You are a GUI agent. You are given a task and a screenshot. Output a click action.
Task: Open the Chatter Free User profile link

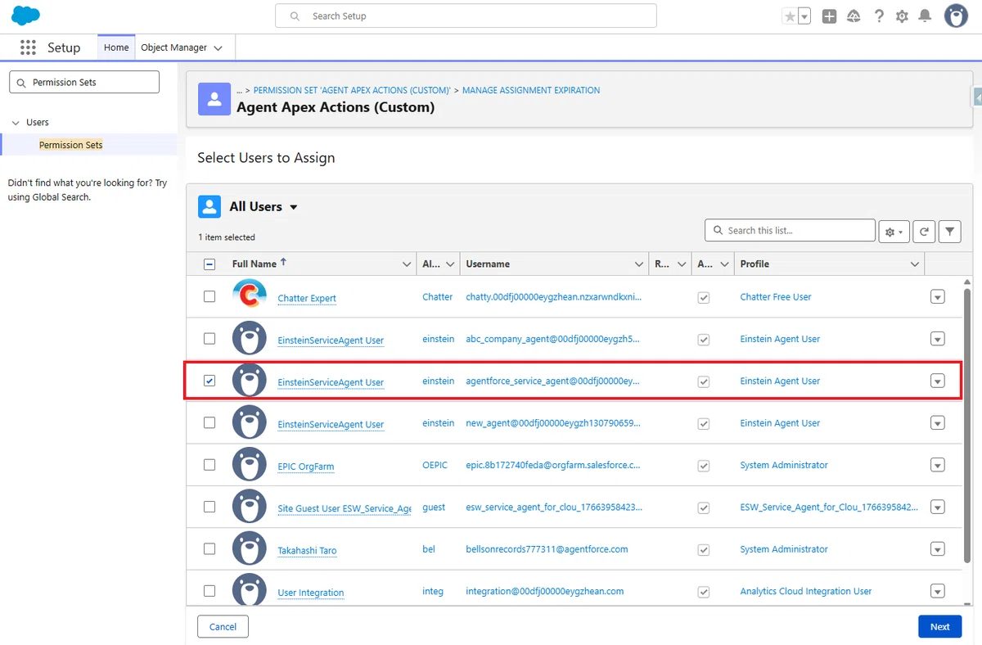776,297
